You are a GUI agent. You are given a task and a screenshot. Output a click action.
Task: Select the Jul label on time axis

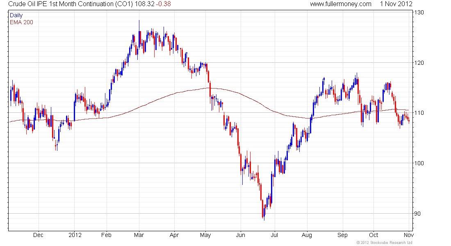(x=274, y=235)
